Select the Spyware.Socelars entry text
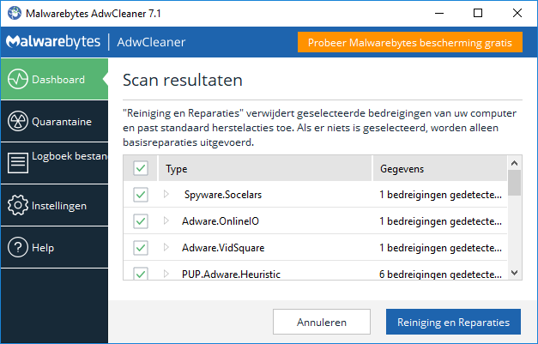538x344 pixels. 223,195
